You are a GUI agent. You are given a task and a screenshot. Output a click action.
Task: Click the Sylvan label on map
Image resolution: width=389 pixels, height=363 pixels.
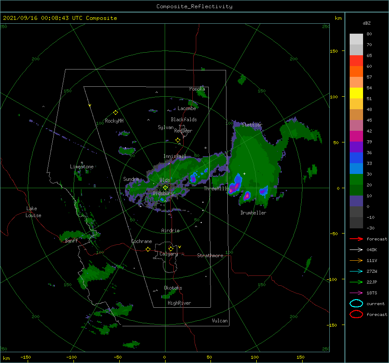166,127
